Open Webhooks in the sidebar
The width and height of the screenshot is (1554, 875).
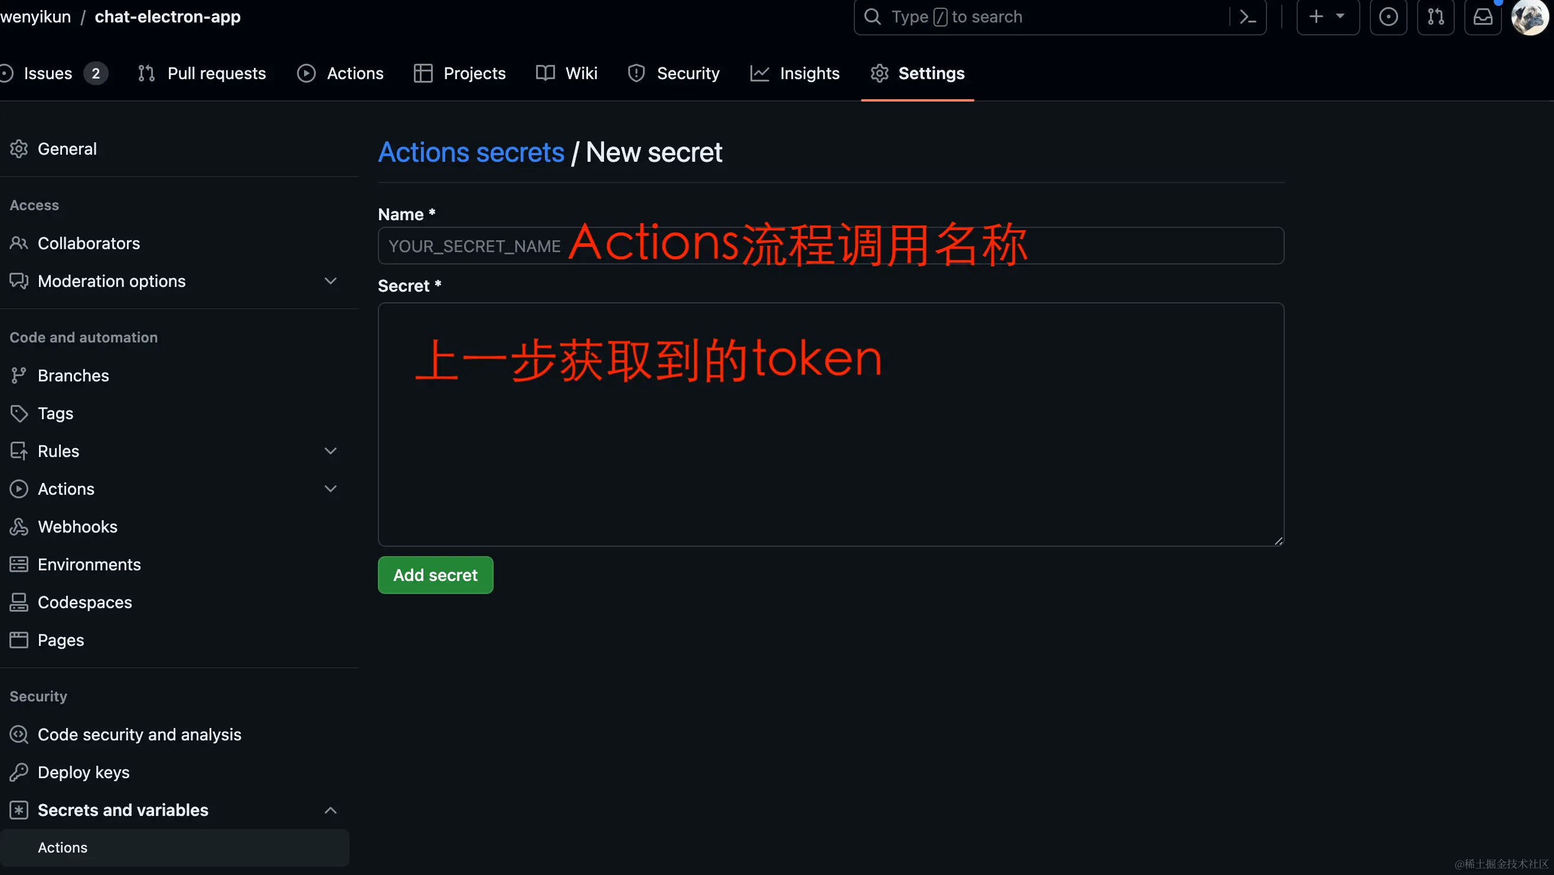click(77, 527)
